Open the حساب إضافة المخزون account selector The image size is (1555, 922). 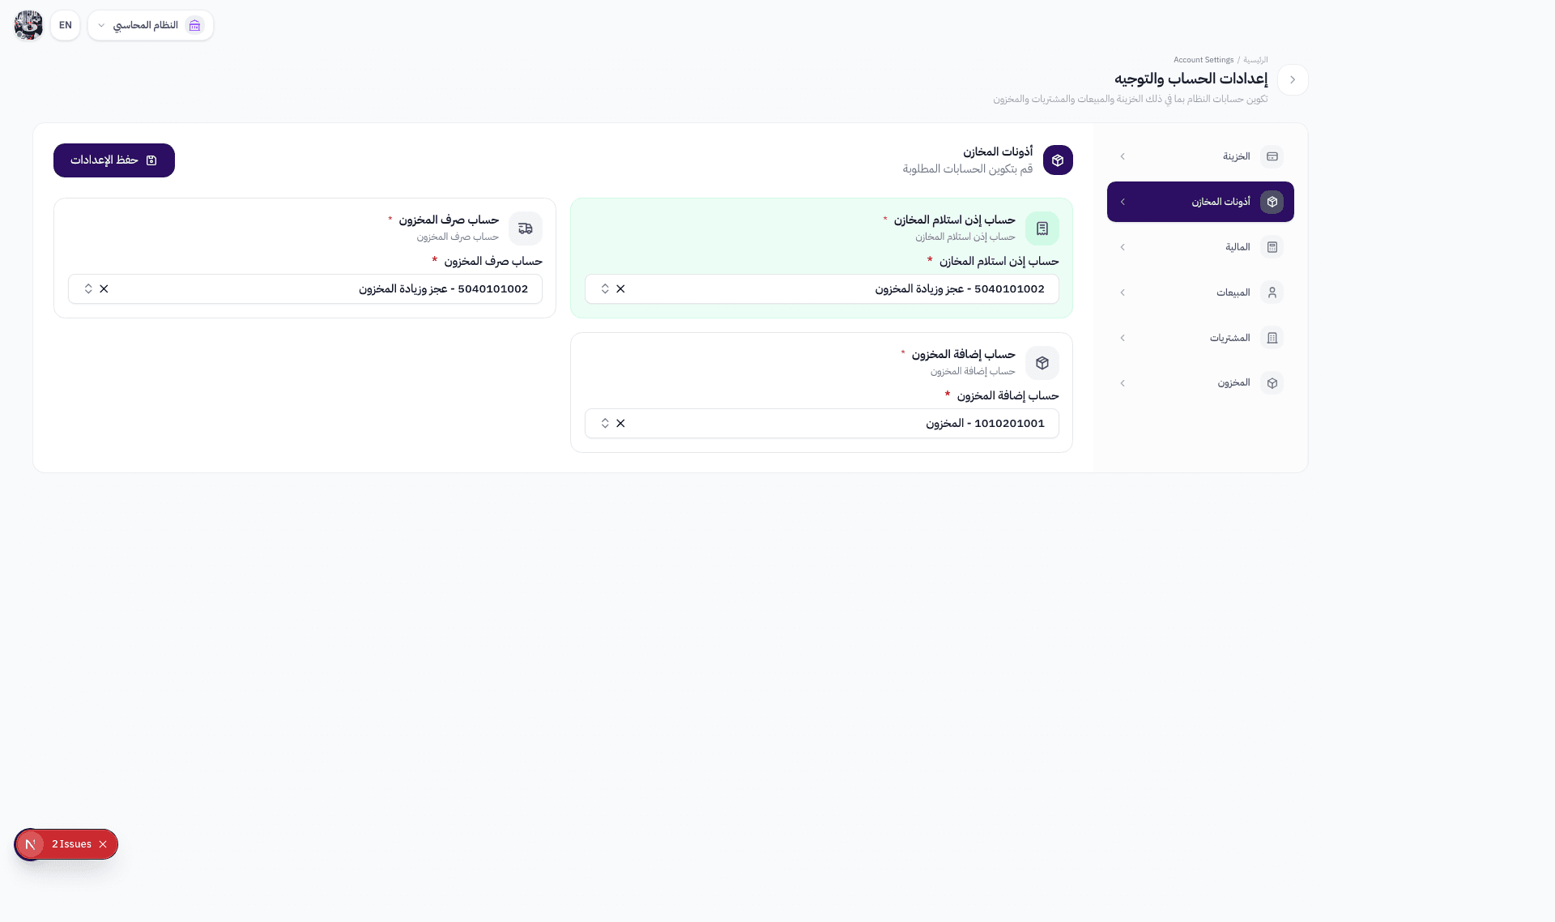(x=820, y=423)
